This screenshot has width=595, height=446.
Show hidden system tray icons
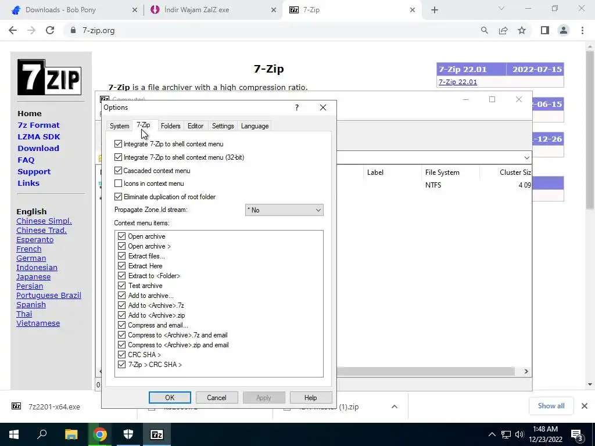pyautogui.click(x=492, y=434)
